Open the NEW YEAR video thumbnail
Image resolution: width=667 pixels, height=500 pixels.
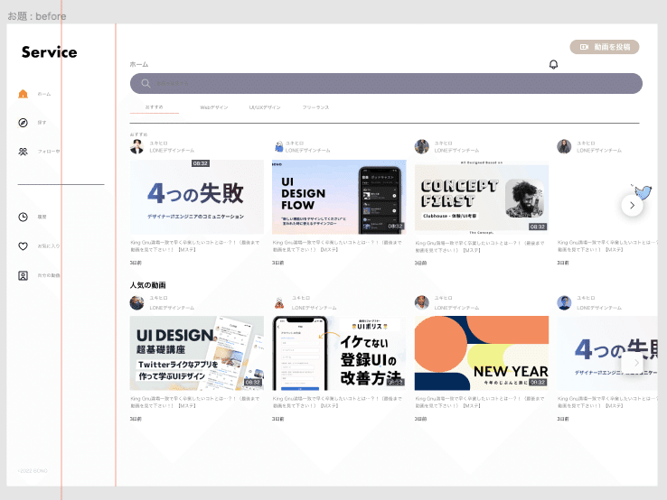click(482, 353)
